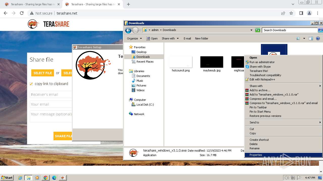This screenshot has width=323, height=181.
Task: Select Terashare this! from context menu
Action: click(x=284, y=71)
